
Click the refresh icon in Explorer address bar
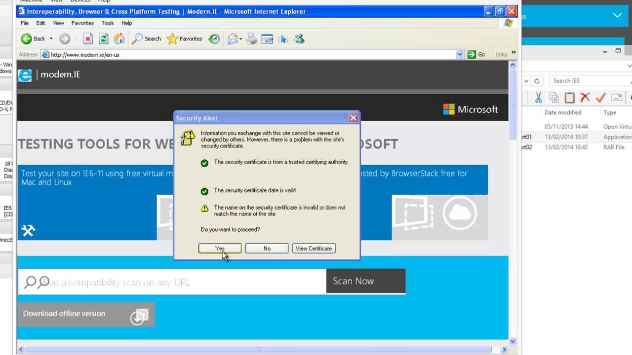[537, 81]
